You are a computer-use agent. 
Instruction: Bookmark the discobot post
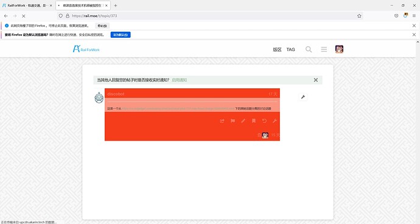[254, 121]
